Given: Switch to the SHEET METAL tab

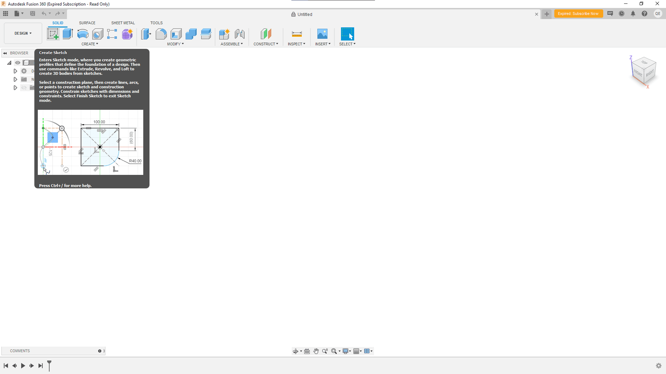Looking at the screenshot, I should pyautogui.click(x=123, y=23).
